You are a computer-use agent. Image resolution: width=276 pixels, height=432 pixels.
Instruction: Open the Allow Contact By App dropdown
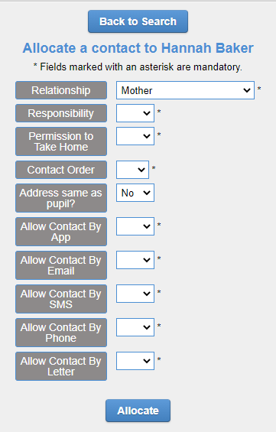pos(135,226)
